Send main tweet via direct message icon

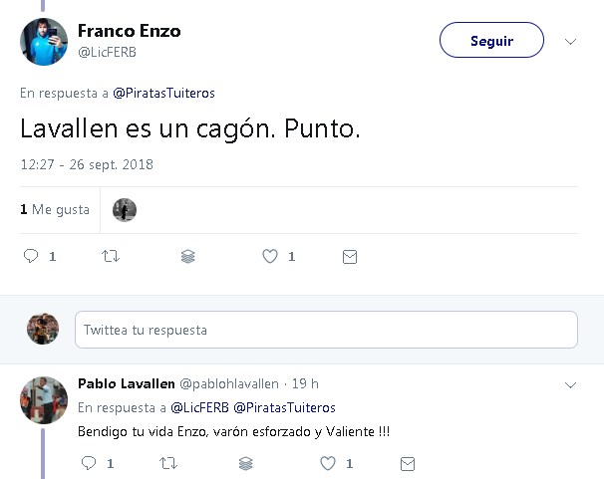click(x=349, y=256)
